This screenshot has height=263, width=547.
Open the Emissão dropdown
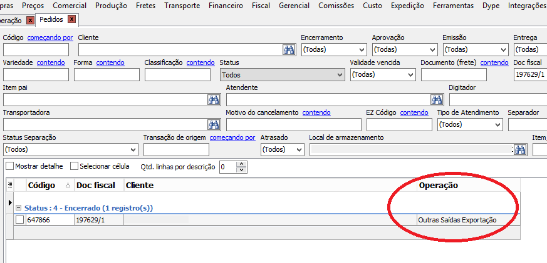pyautogui.click(x=476, y=50)
